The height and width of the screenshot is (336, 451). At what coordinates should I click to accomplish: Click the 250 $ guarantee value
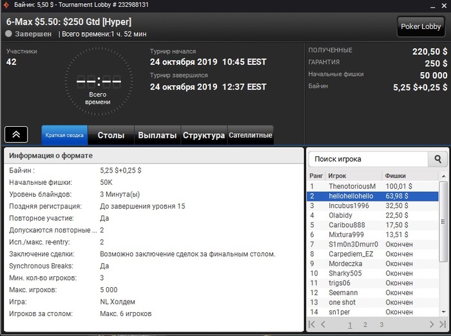[436, 64]
